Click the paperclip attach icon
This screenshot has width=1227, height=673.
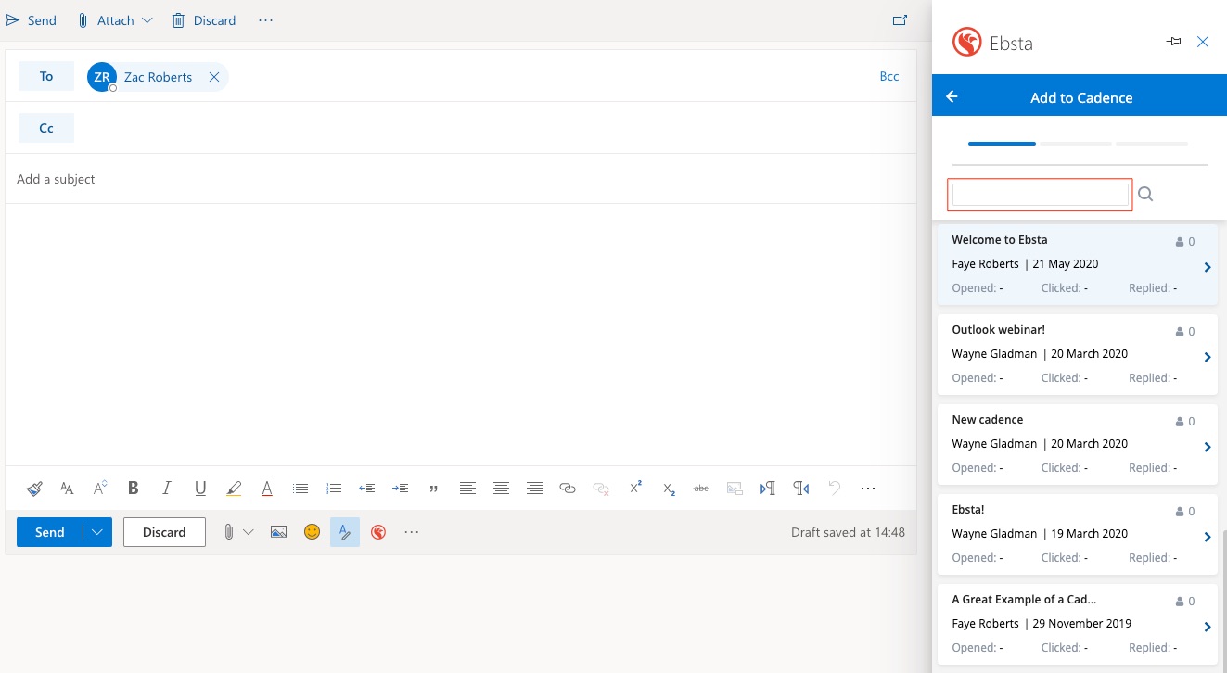tap(228, 532)
